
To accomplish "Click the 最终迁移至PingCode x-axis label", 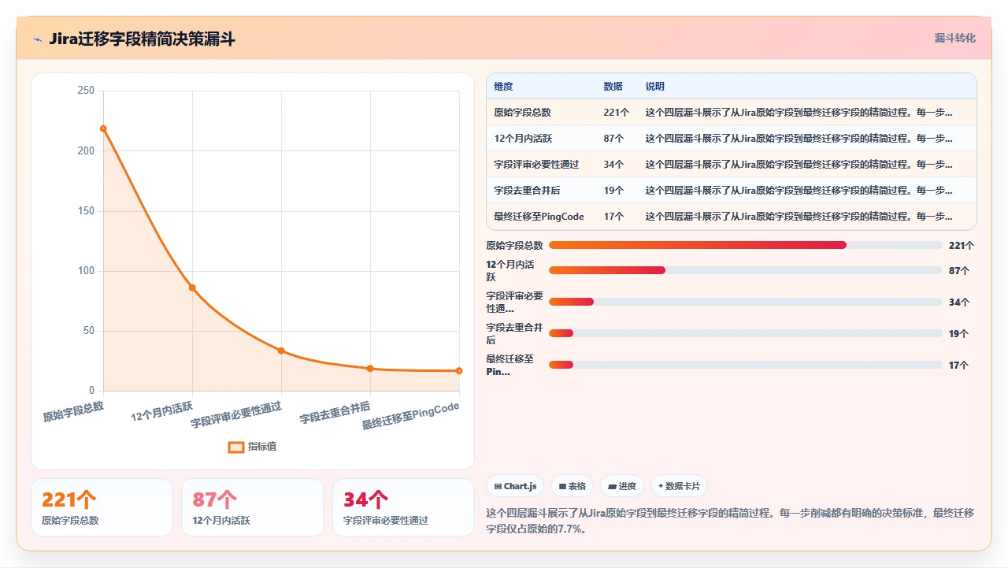I will coord(411,416).
